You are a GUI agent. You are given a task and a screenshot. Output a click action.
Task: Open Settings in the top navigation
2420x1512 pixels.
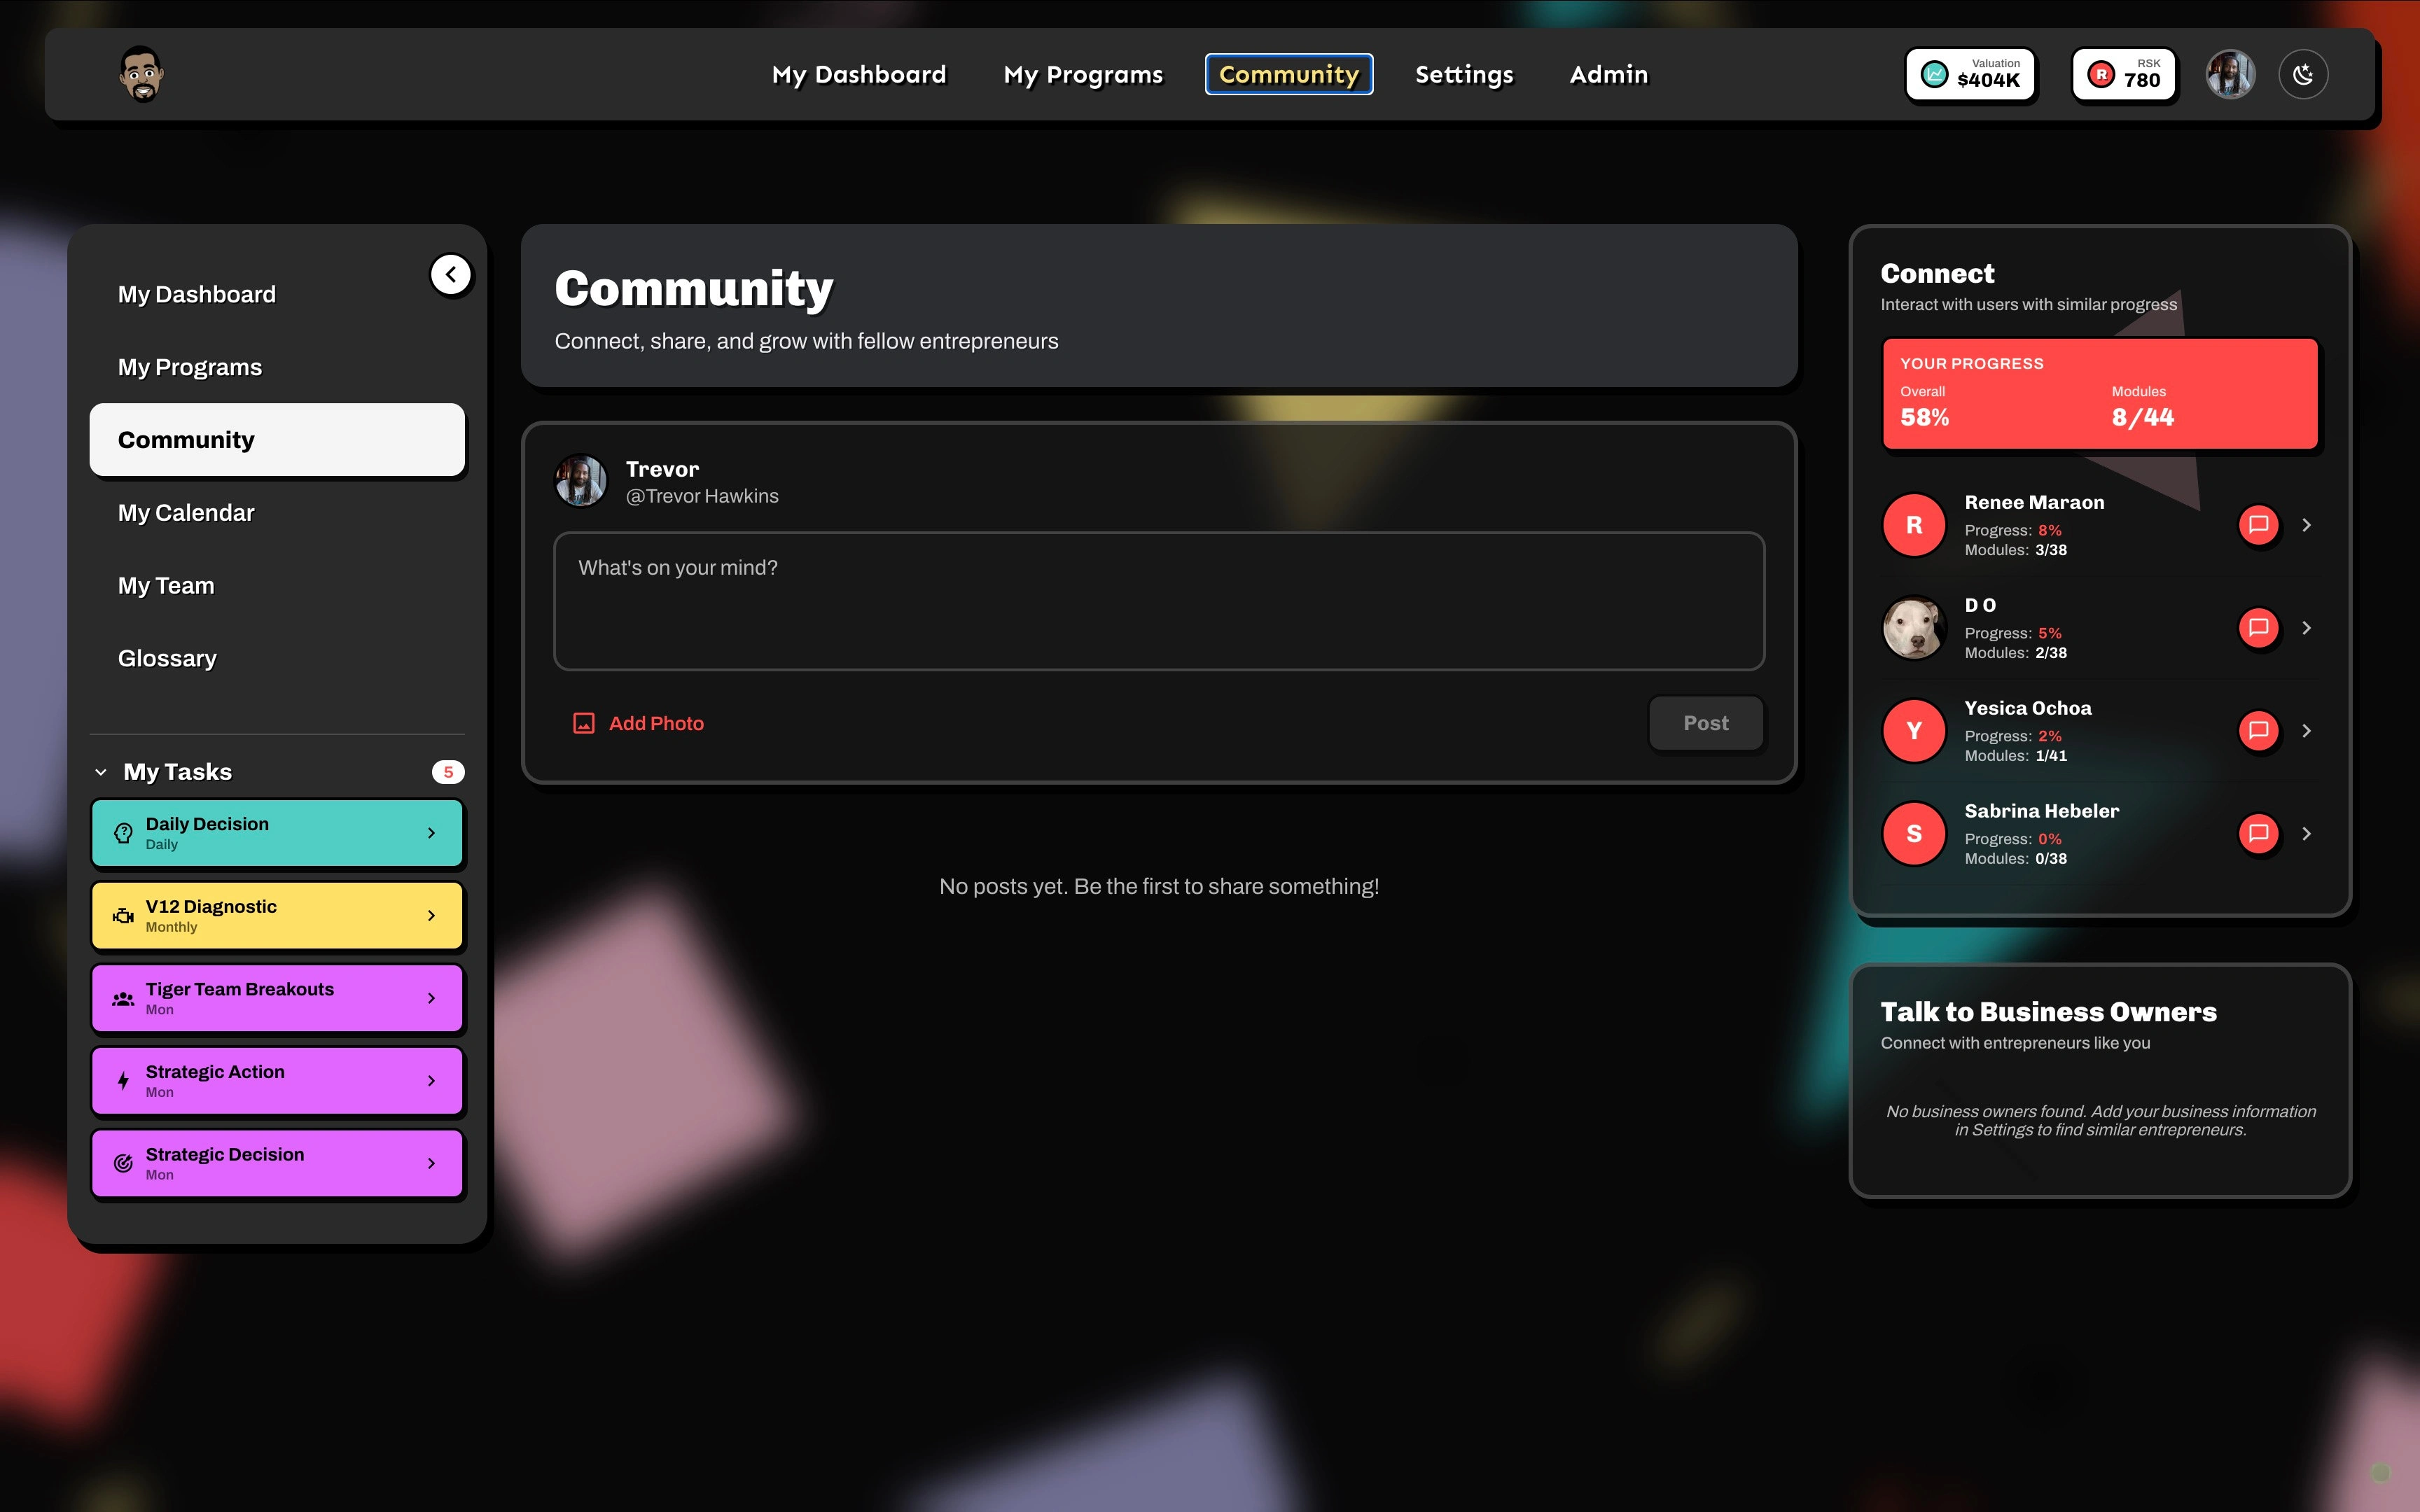(1464, 75)
